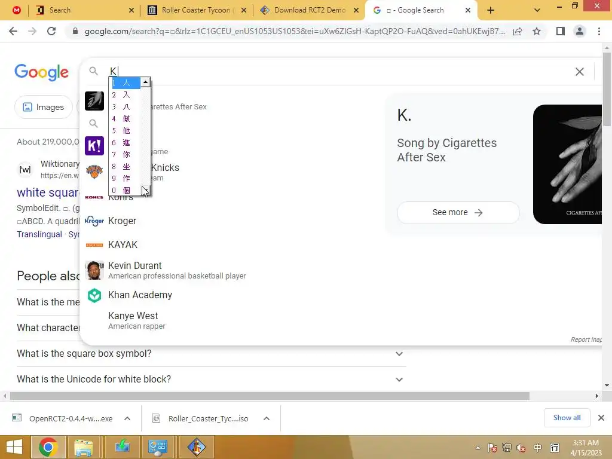Close the Roller Coaster Tycoon tab

pyautogui.click(x=244, y=10)
